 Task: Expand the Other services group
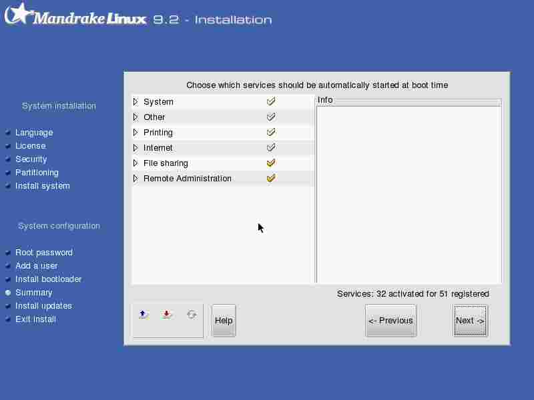click(136, 117)
